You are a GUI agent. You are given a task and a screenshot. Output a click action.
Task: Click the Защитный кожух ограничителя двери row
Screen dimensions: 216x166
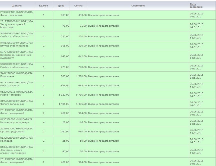[x=108, y=151]
